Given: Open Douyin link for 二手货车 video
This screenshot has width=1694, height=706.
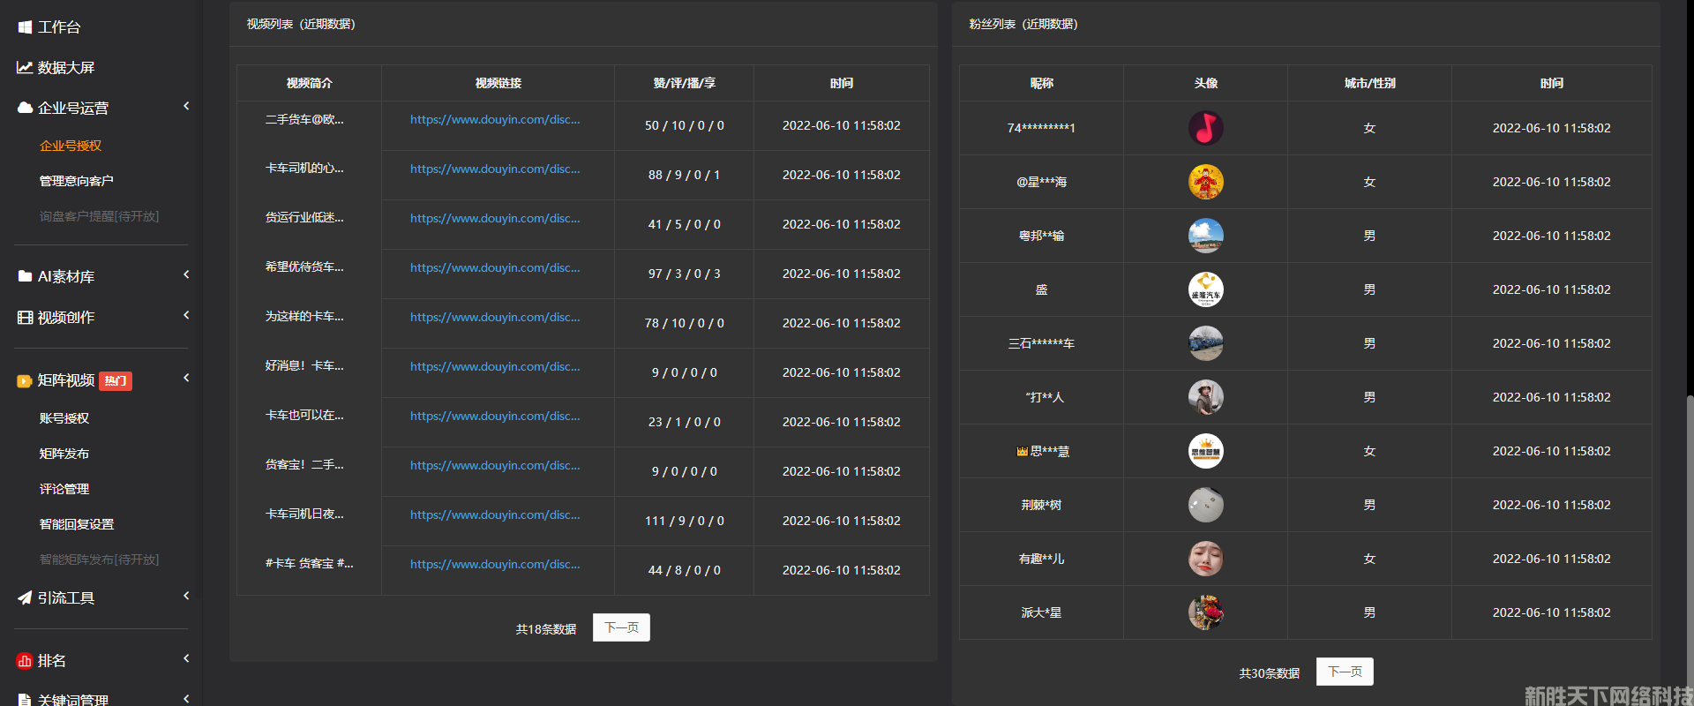Looking at the screenshot, I should click(495, 120).
